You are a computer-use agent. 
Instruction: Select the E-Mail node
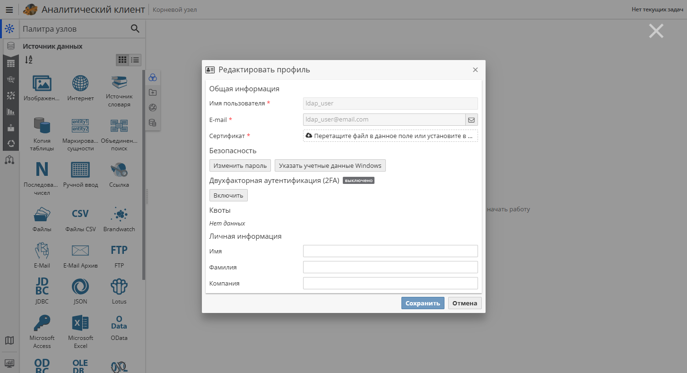(x=42, y=255)
